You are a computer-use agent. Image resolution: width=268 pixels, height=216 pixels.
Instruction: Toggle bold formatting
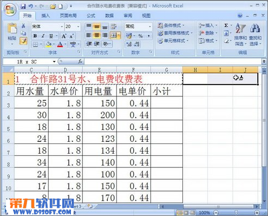35,36
